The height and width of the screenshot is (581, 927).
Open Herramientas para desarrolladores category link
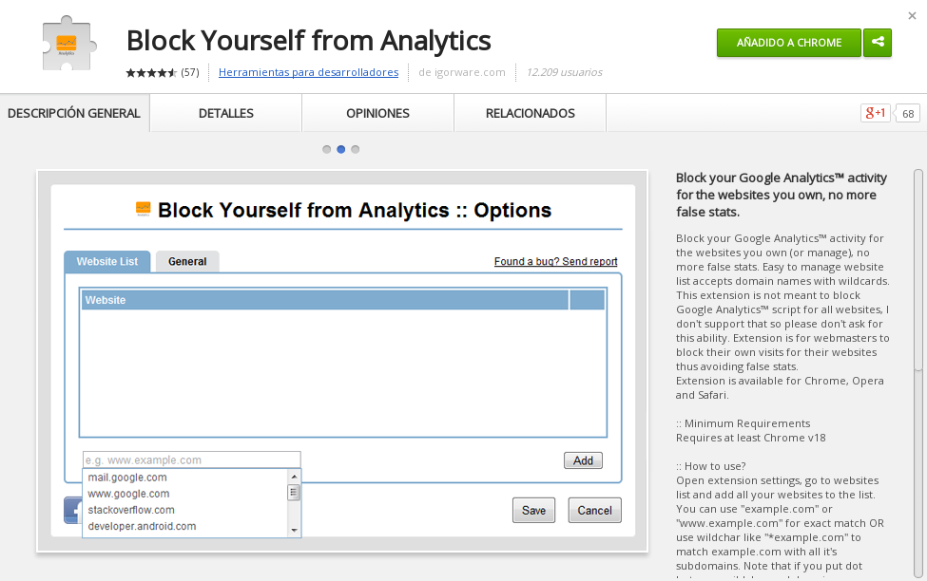point(309,72)
